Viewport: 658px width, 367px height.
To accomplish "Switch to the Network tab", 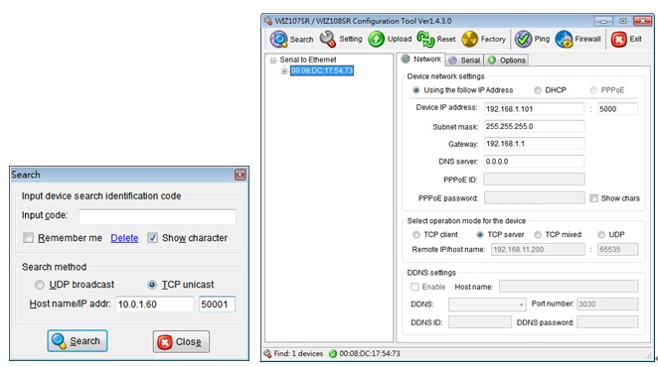I will tap(421, 60).
